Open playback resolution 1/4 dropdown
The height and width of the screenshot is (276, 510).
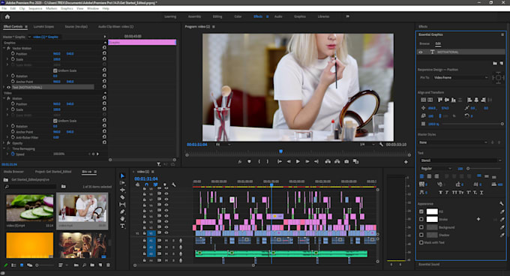367,144
